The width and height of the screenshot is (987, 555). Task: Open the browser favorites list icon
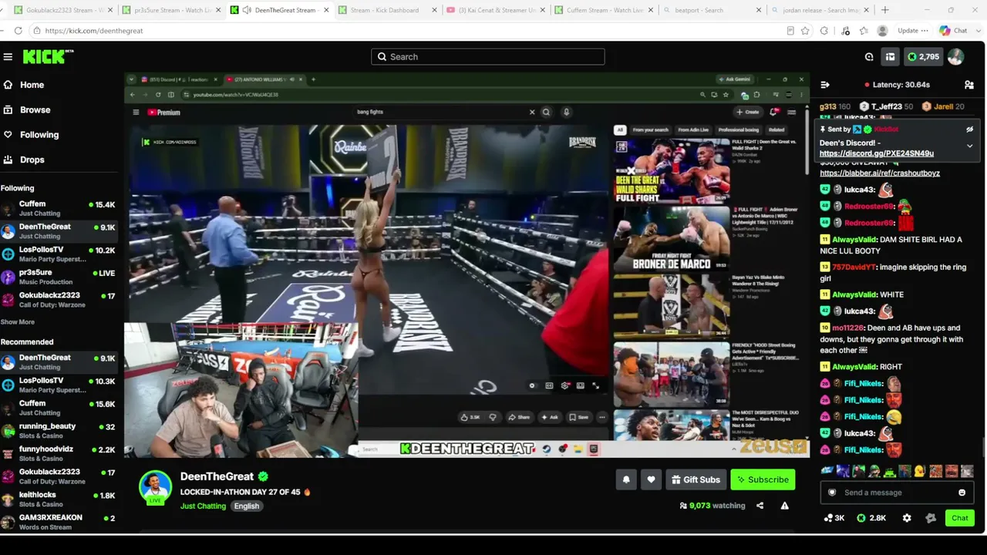coord(864,31)
